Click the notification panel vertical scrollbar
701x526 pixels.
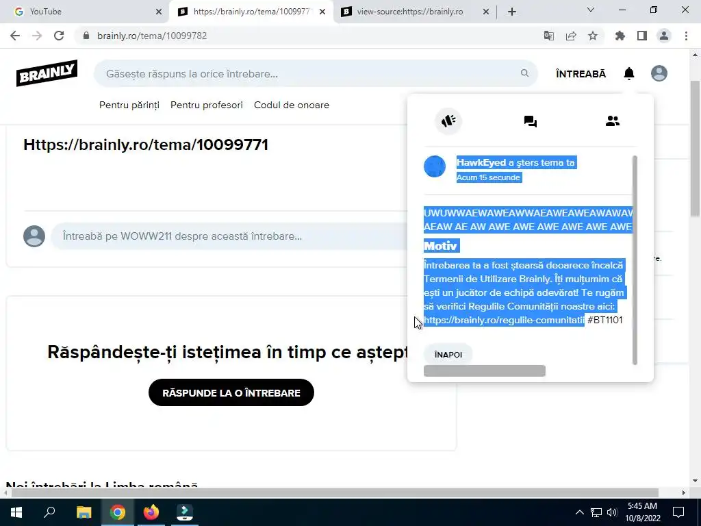pyautogui.click(x=635, y=260)
